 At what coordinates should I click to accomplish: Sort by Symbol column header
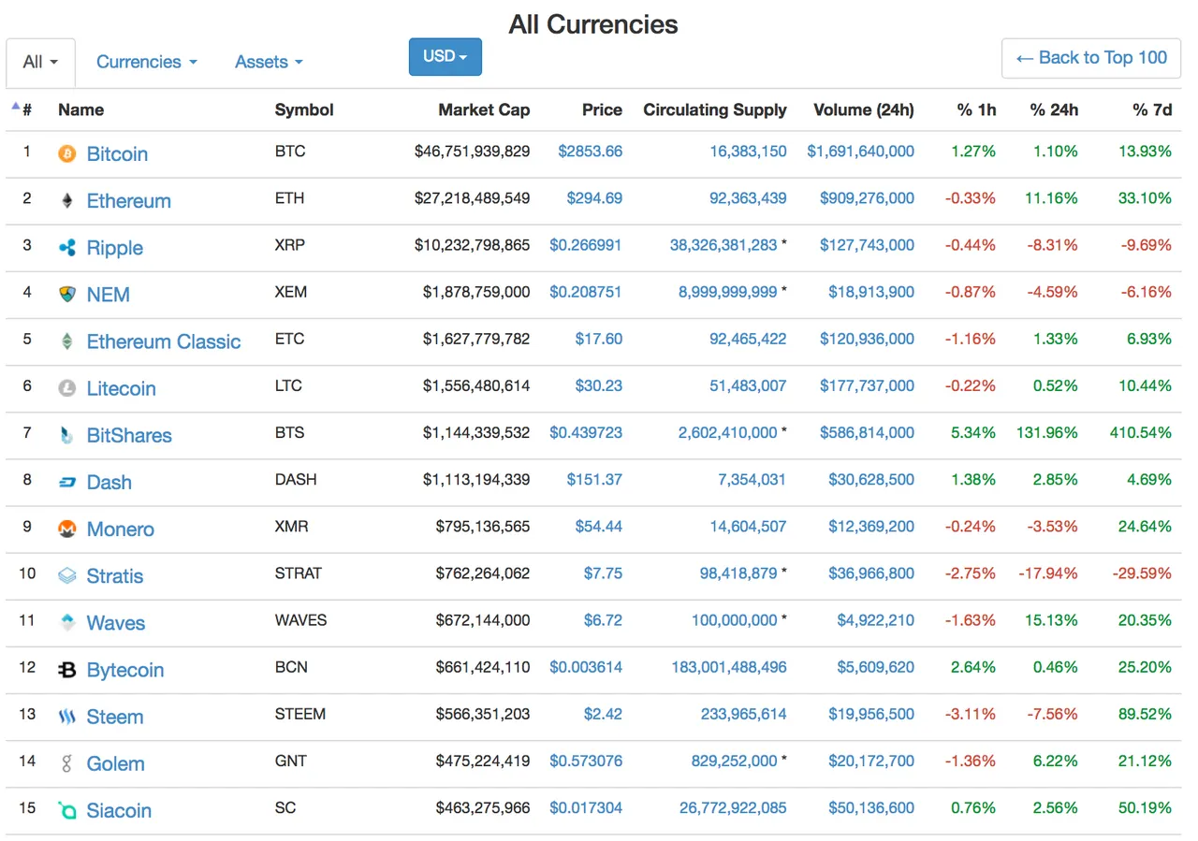[x=304, y=109]
